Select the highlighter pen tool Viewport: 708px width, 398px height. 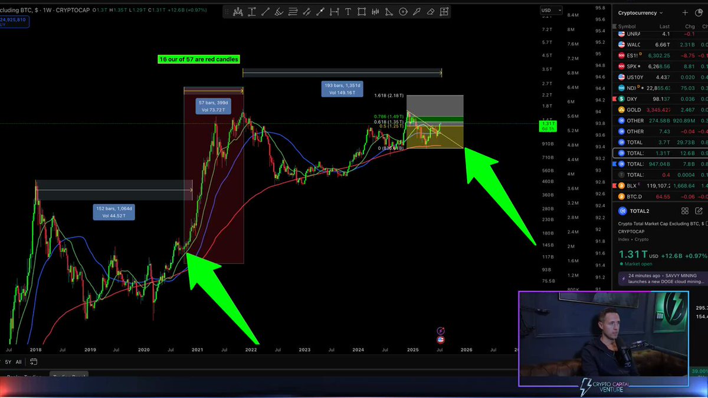tap(417, 12)
